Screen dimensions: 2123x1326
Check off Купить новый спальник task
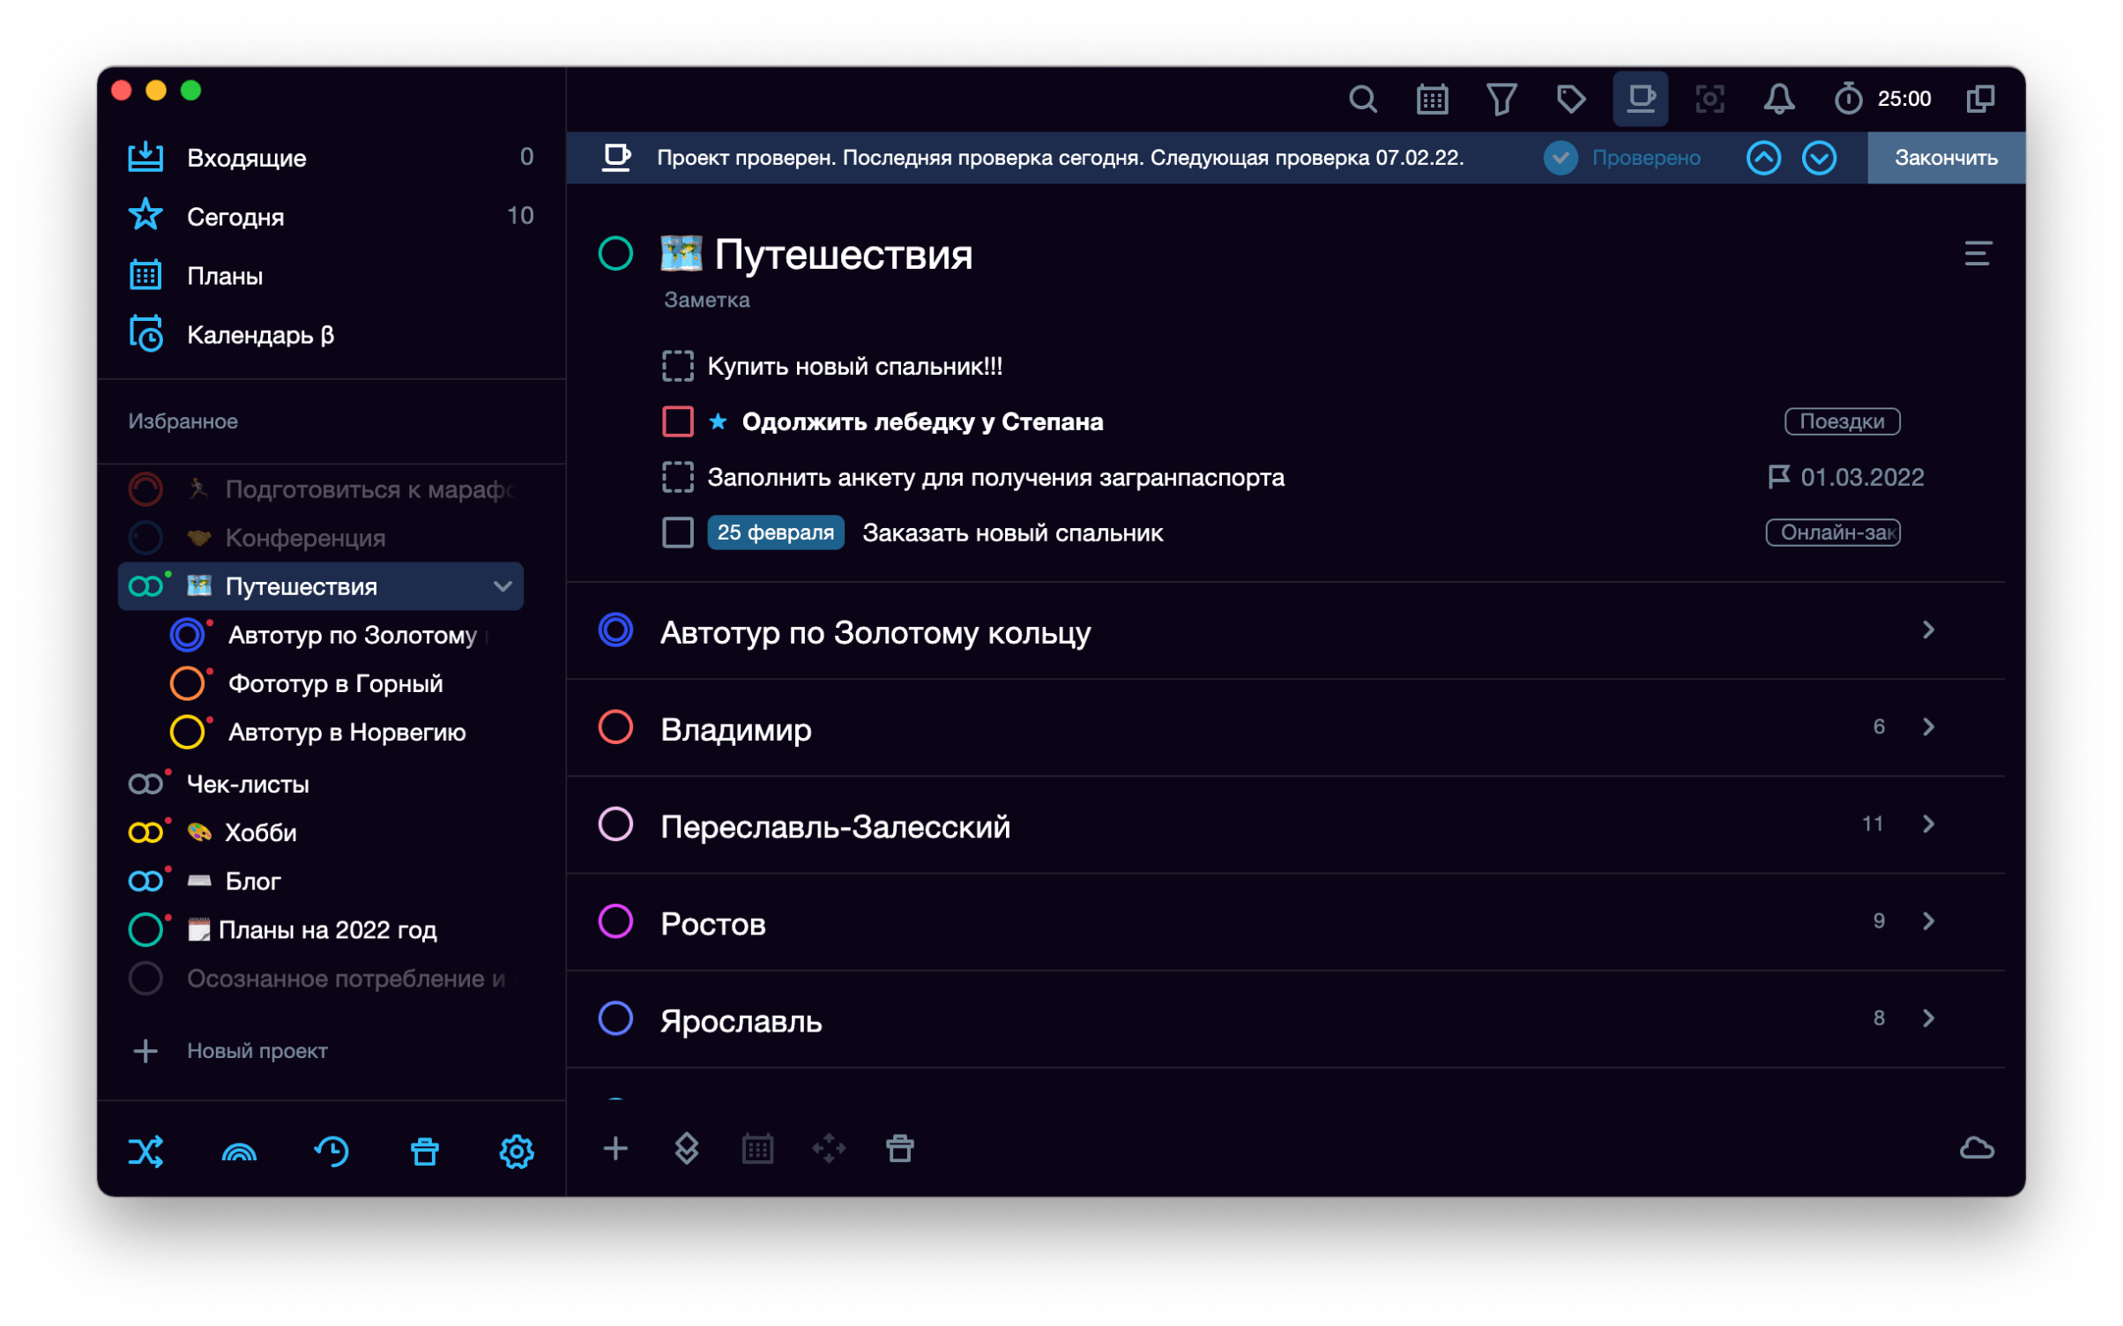678,366
